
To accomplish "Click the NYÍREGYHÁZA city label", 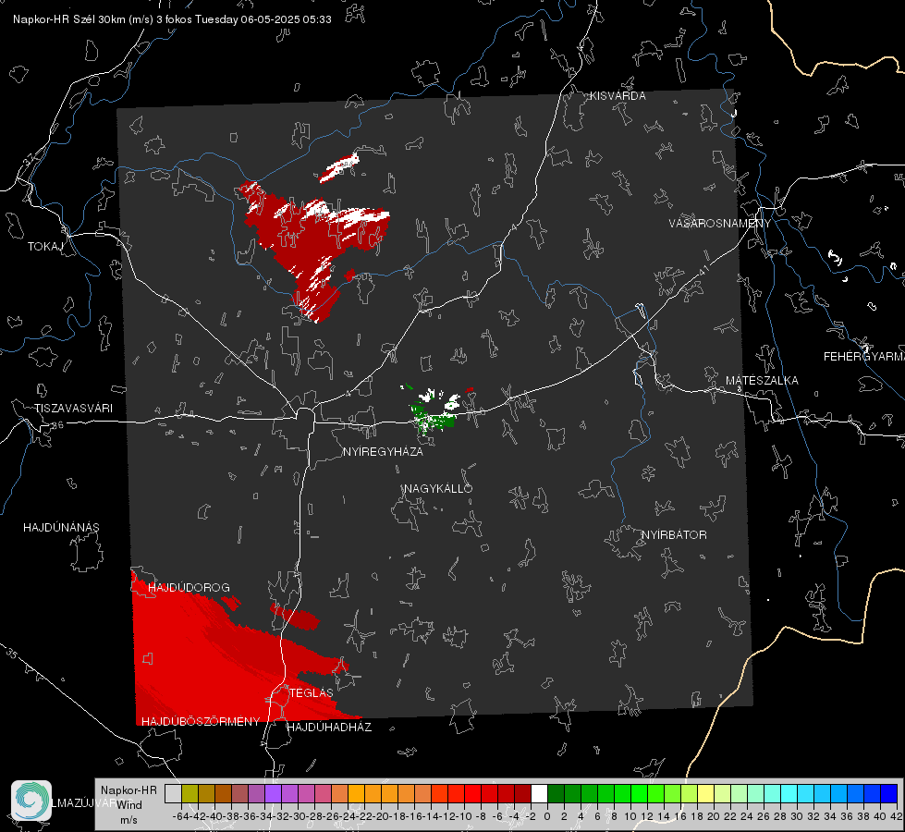I will [384, 452].
